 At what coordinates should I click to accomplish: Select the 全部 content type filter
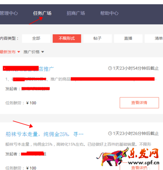[x=36, y=39]
